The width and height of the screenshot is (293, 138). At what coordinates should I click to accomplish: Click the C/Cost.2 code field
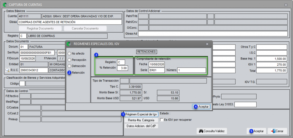30,113
